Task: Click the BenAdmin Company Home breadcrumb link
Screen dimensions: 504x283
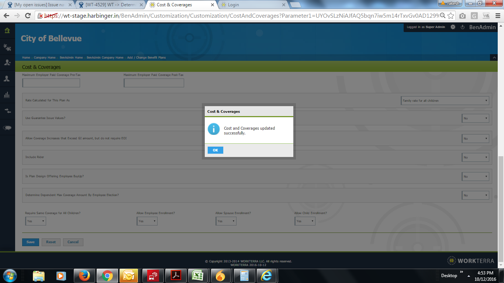Action: [x=105, y=58]
